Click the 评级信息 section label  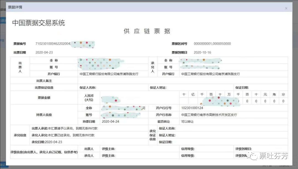point(44,152)
